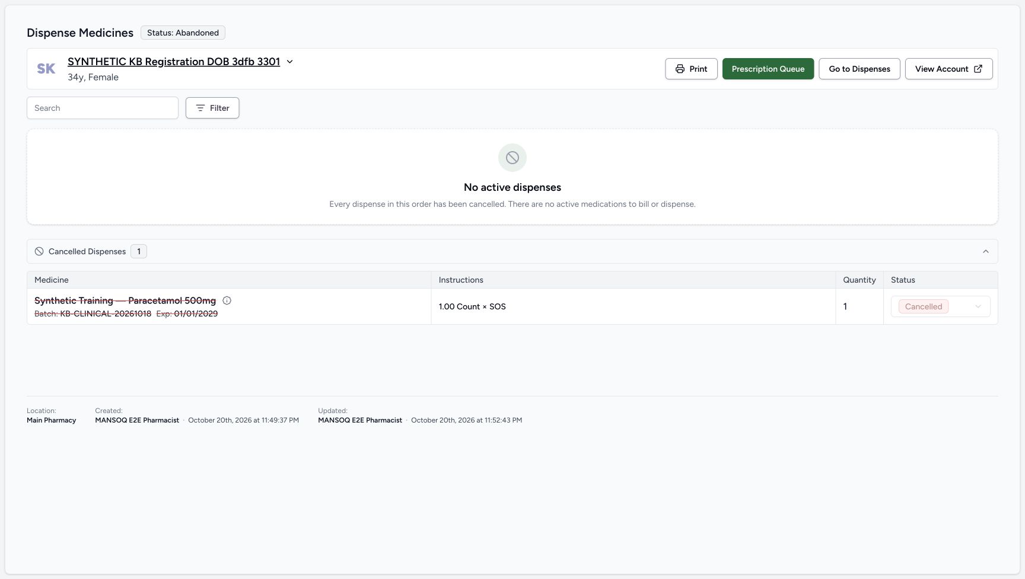Screen dimensions: 1025x579
Task: Select the Synthetic Training Paracetamol 500mg text
Action: coord(125,300)
